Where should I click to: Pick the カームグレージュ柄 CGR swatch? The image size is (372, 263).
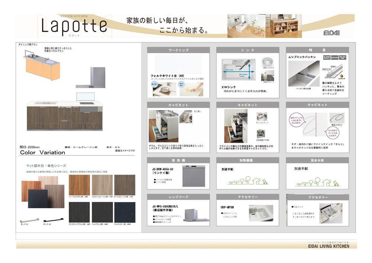[125, 185]
